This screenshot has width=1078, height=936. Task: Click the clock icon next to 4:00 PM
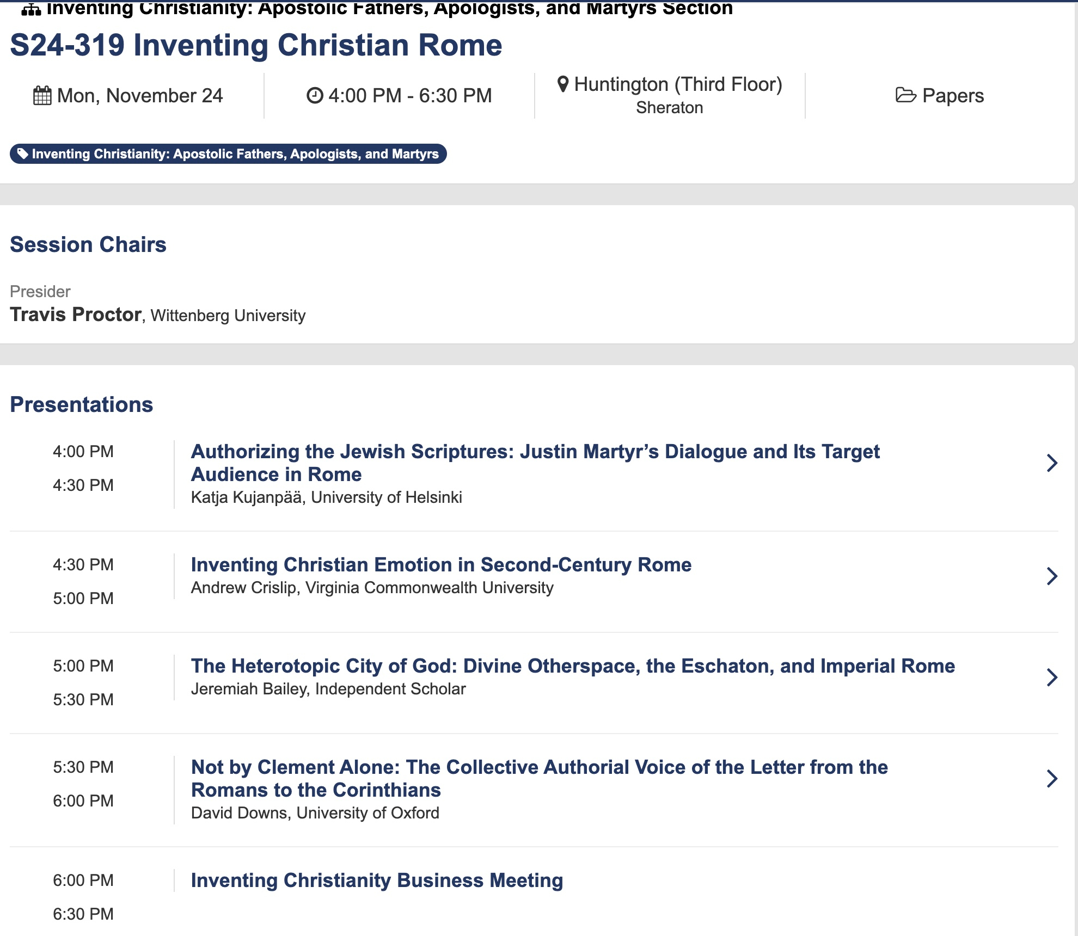coord(315,96)
